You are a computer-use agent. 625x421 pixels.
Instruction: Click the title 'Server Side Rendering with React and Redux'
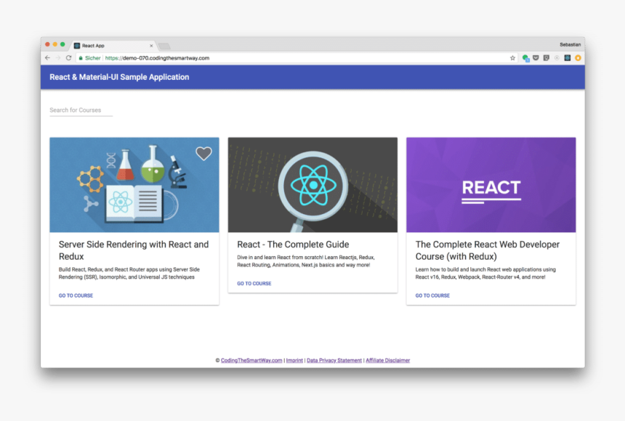coord(134,250)
